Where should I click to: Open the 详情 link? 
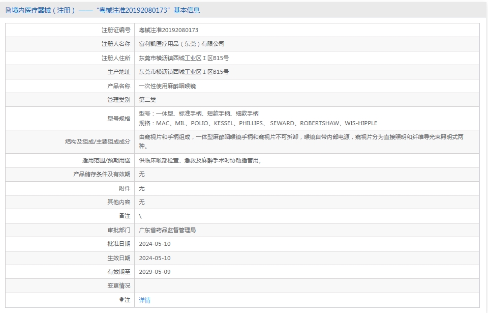(144, 300)
